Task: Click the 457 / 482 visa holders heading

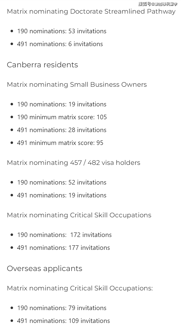Action: [74, 163]
